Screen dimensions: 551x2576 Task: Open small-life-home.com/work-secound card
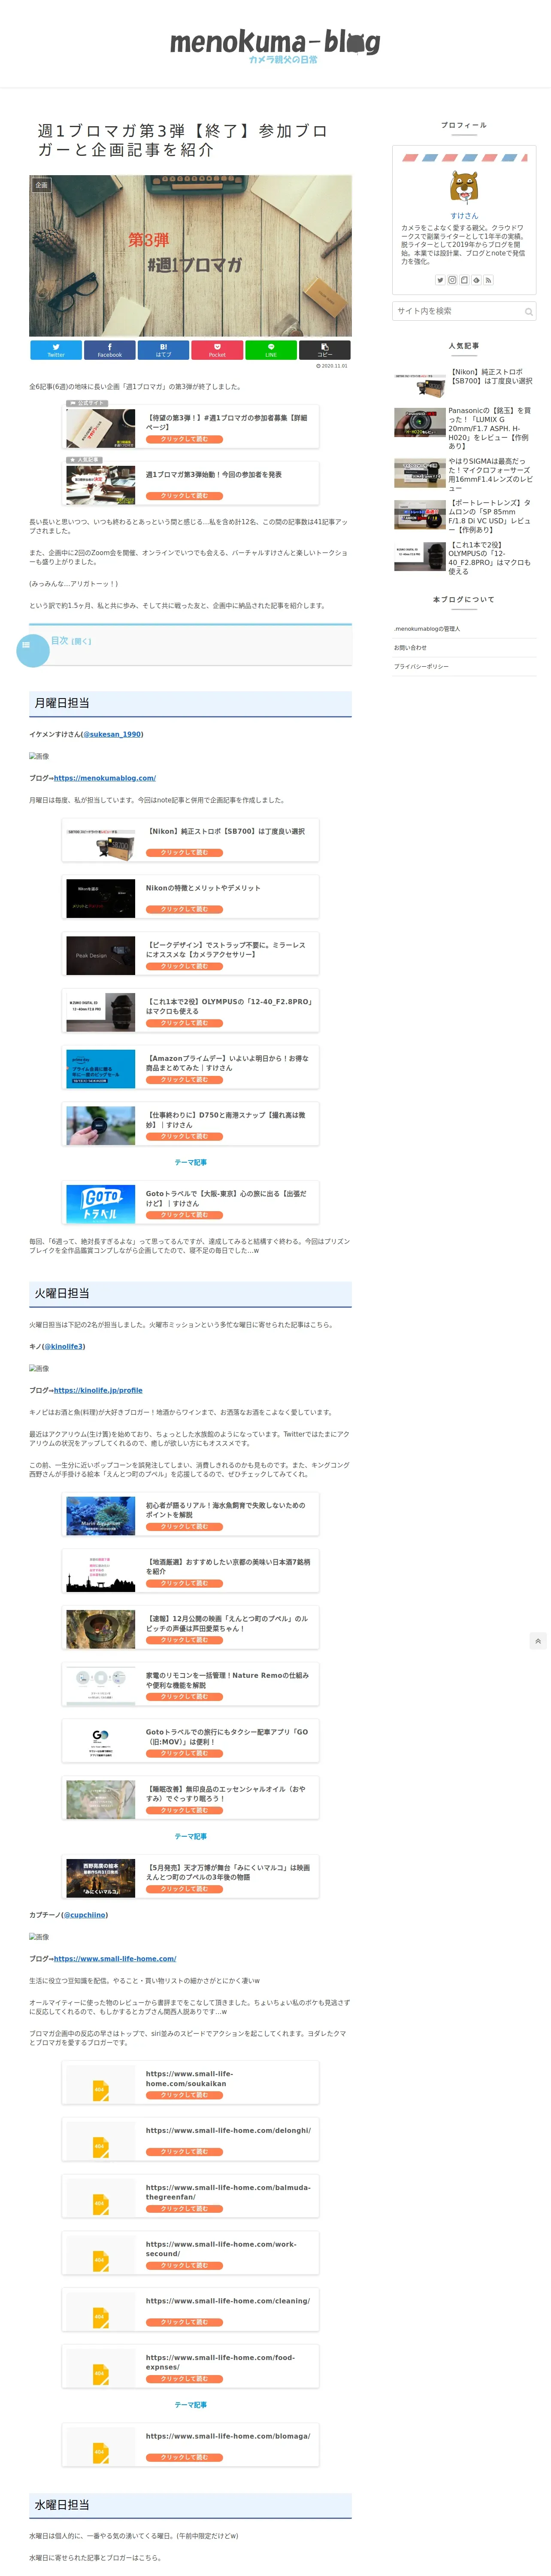coord(190,2254)
